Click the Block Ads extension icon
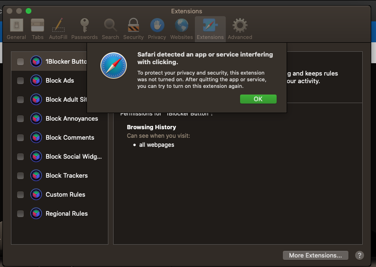 (36, 80)
